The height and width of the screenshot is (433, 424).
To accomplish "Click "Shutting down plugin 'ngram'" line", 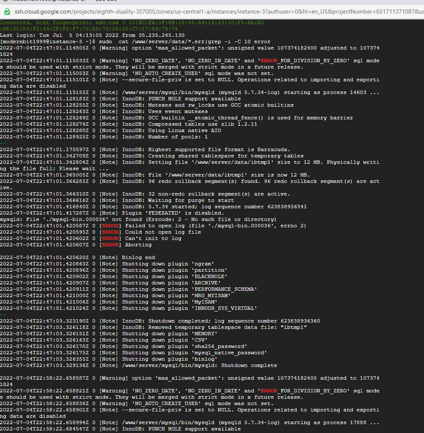I will click(x=107, y=264).
